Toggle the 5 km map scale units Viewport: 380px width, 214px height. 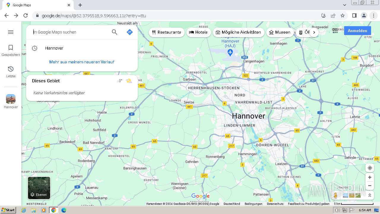click(354, 204)
